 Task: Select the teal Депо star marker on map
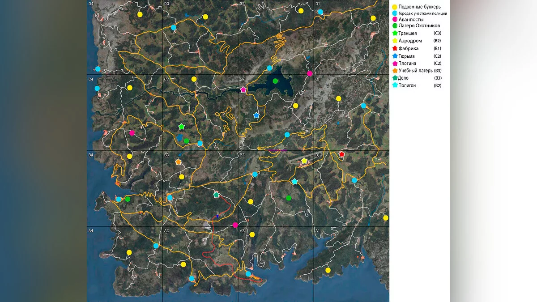click(217, 195)
